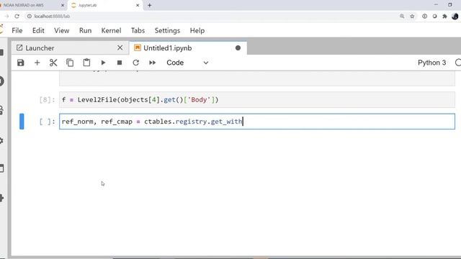
Task: Open the browser profile avatar
Action: click(x=455, y=17)
